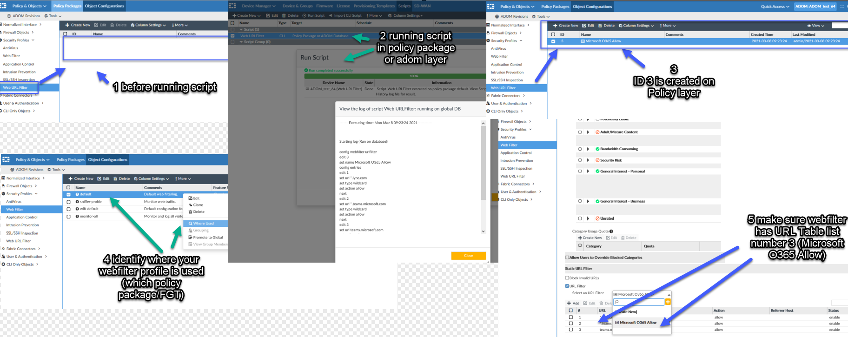Choose Clone from the context menu

(196, 205)
